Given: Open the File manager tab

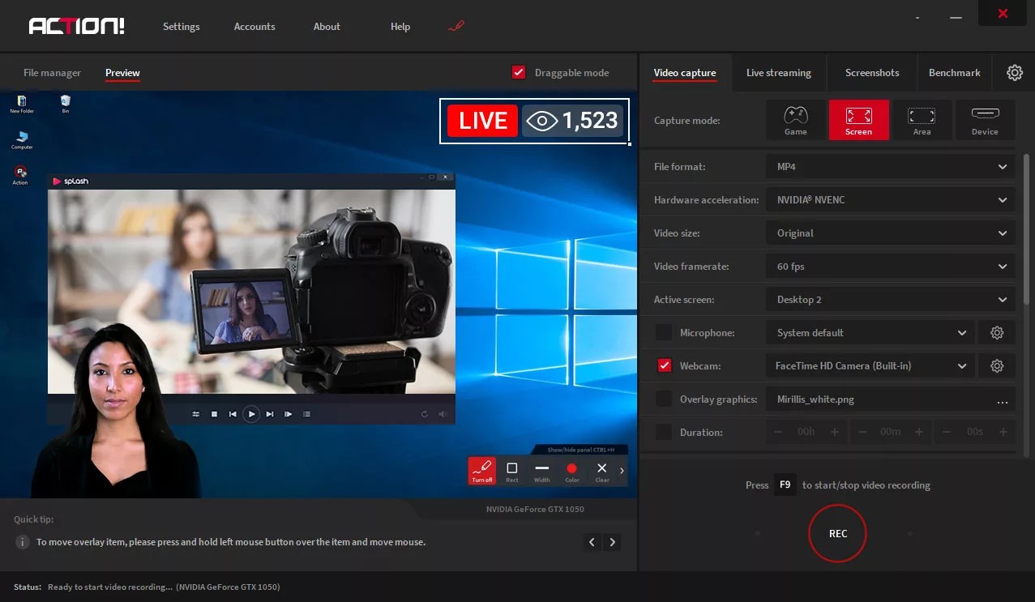Looking at the screenshot, I should (x=52, y=73).
